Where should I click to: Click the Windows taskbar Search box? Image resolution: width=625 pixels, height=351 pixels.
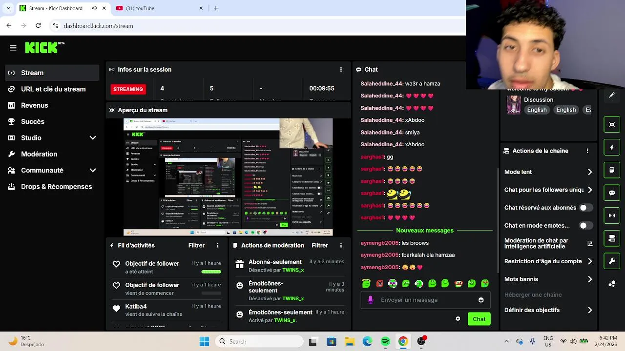click(259, 342)
